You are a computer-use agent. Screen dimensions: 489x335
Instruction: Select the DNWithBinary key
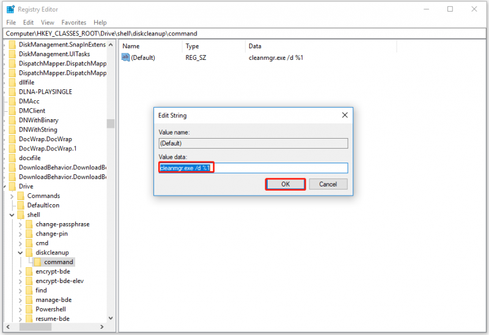click(x=39, y=120)
